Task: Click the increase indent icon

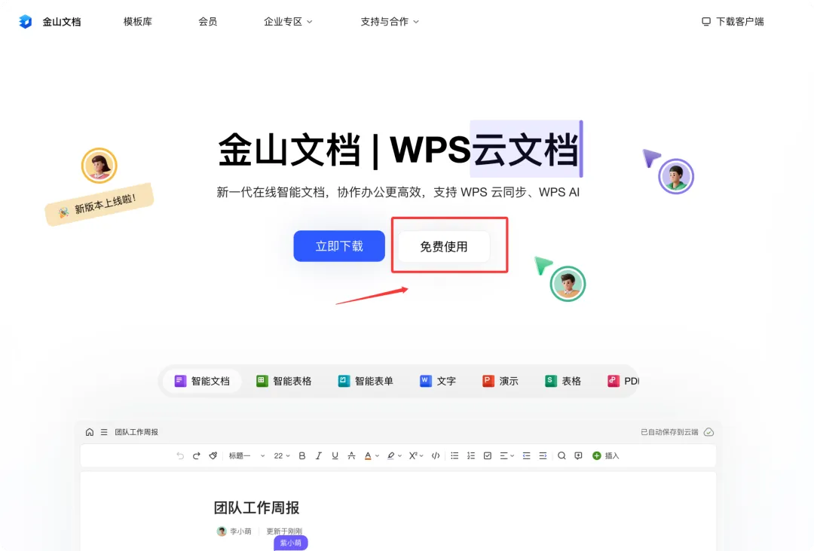Action: pyautogui.click(x=543, y=455)
